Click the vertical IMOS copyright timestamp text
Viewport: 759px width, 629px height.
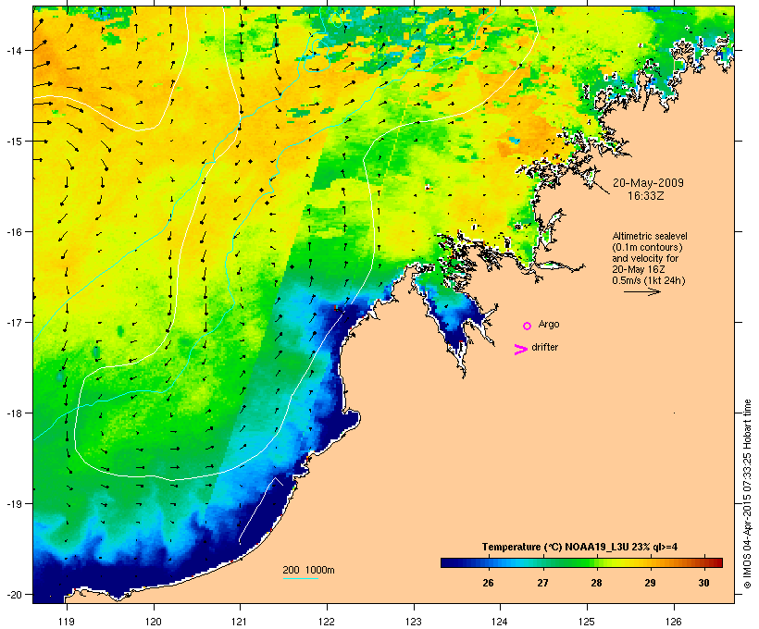click(747, 494)
